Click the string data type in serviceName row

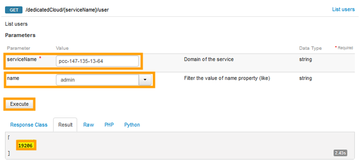[x=306, y=59]
